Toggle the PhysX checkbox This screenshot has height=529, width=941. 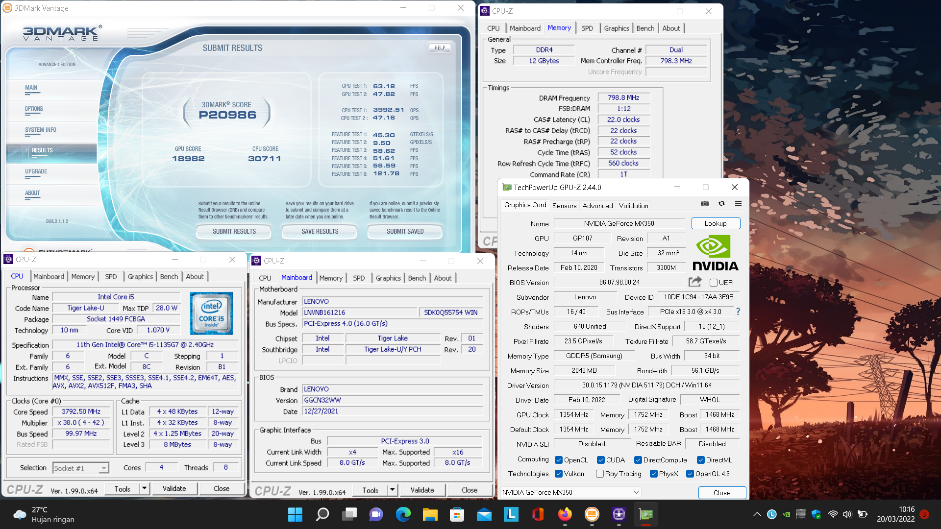click(654, 474)
